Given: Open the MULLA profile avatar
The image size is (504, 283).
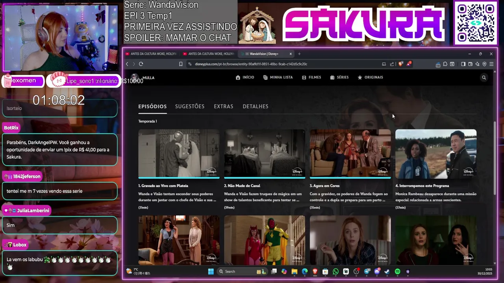Looking at the screenshot, I should tap(135, 77).
